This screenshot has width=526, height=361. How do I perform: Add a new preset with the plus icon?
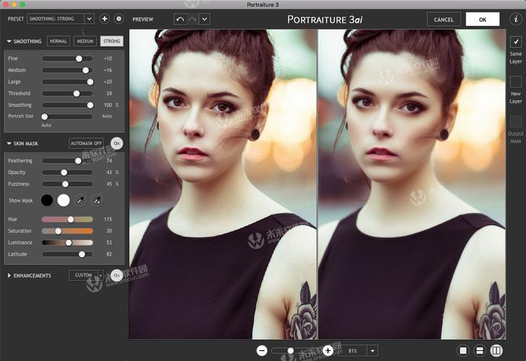[x=105, y=19]
